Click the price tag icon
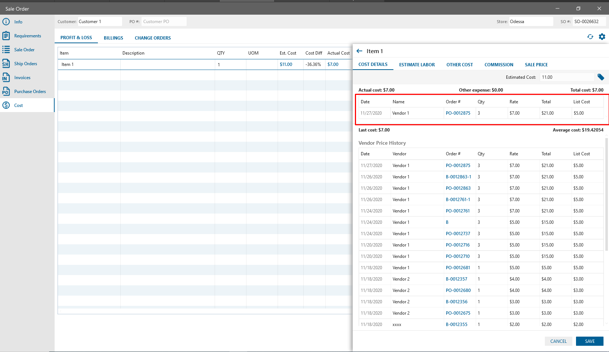The height and width of the screenshot is (352, 609). (601, 77)
